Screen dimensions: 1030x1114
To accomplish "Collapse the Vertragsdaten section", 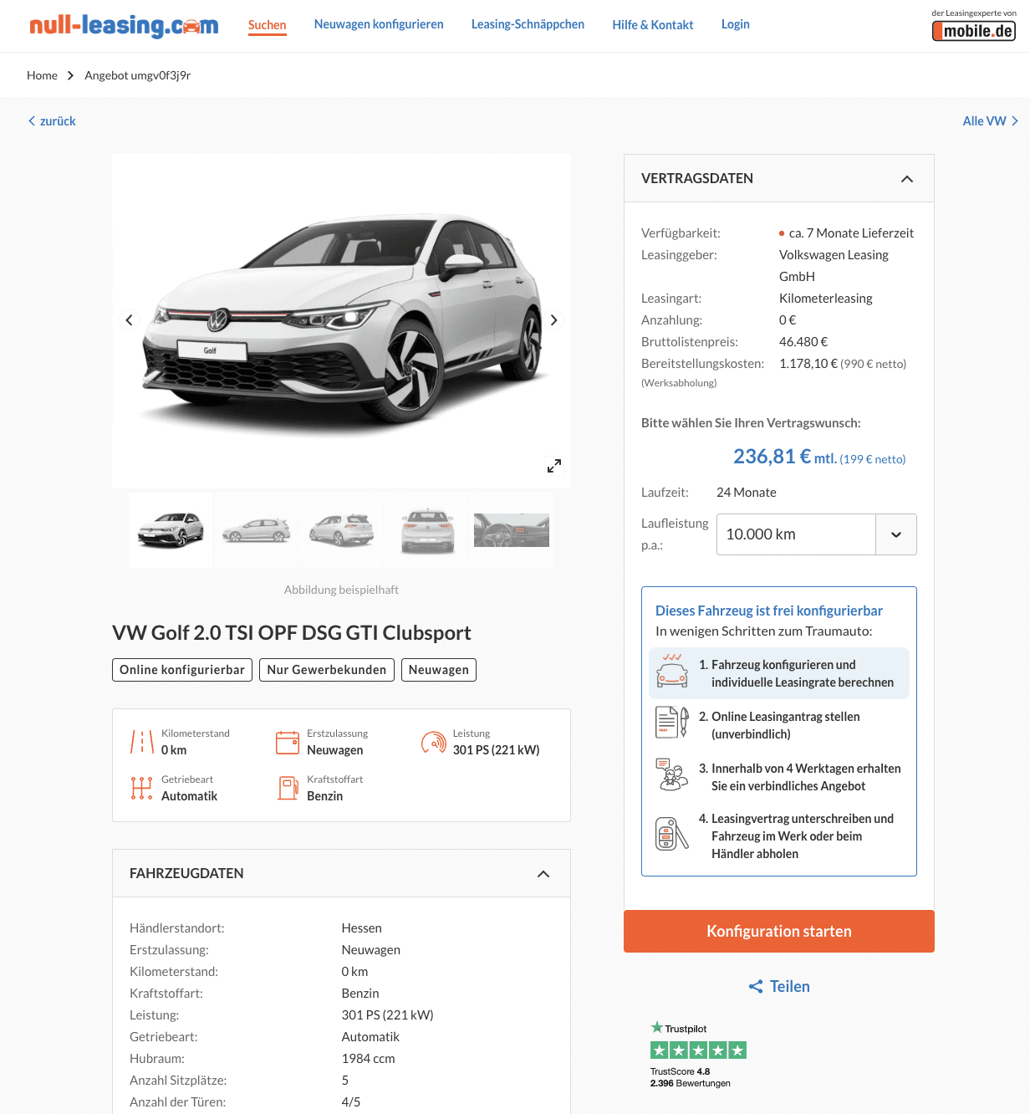I will (x=907, y=179).
